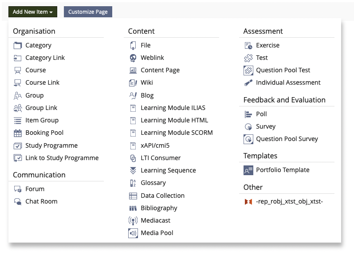Select the Individual Assessment option
354x255 pixels.
pos(288,82)
